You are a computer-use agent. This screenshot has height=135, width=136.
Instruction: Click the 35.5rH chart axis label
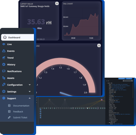66,17
